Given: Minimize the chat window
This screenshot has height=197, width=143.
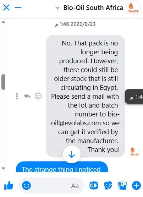Looking at the screenshot, I should (18, 7).
